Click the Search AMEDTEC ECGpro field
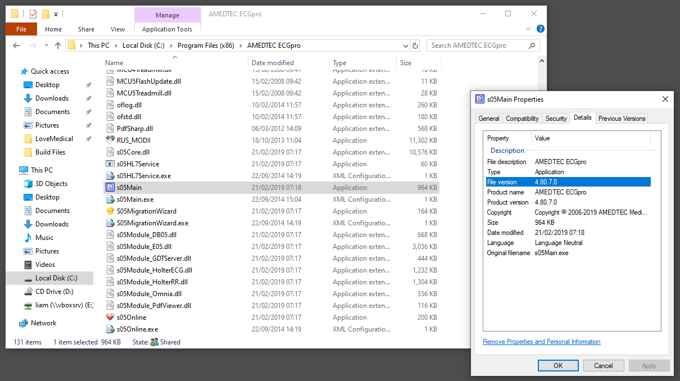680x381 pixels. (x=483, y=46)
